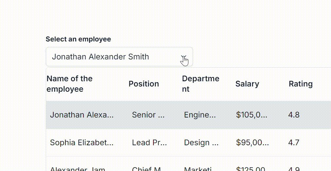Click the Rating column header
This screenshot has height=171, width=331.
pyautogui.click(x=301, y=84)
